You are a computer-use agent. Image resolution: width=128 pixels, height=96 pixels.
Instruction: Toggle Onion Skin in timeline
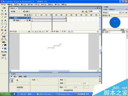click(x=35, y=31)
